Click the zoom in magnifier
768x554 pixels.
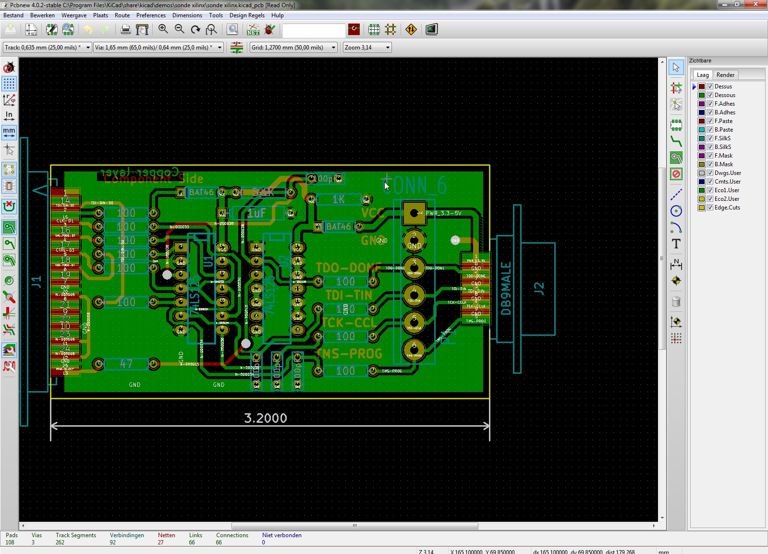coord(163,30)
